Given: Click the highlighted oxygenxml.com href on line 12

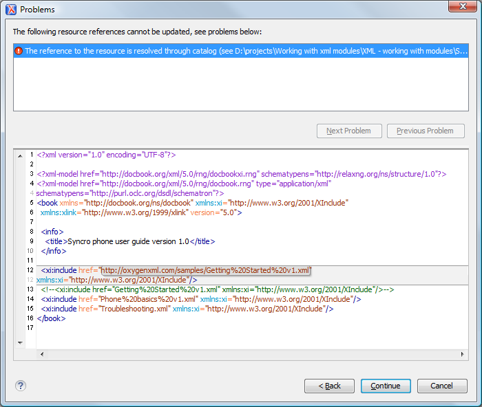Looking at the screenshot, I should pos(206,270).
